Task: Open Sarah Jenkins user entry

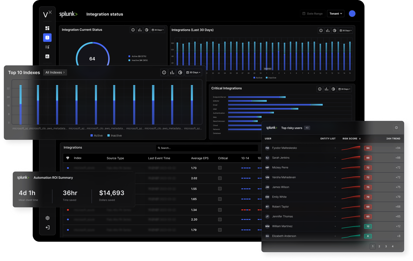Action: [281, 158]
